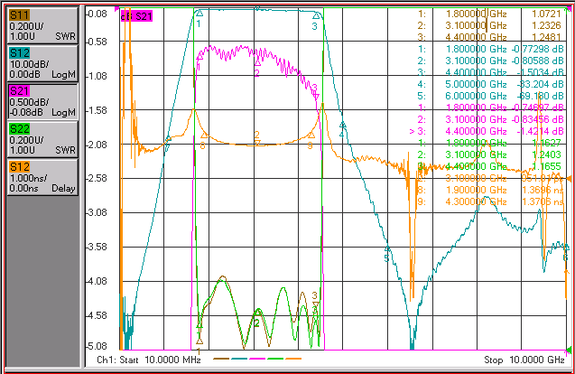The height and width of the screenshot is (374, 575).
Task: Click teal marker 3 triangle near passband edge
Action: [x=316, y=15]
